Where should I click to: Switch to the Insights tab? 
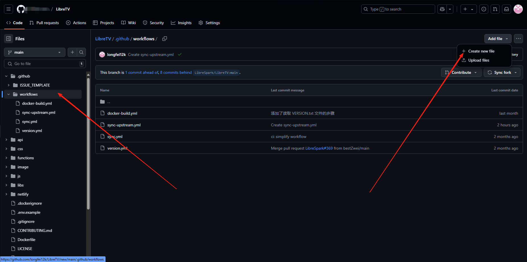(x=181, y=23)
